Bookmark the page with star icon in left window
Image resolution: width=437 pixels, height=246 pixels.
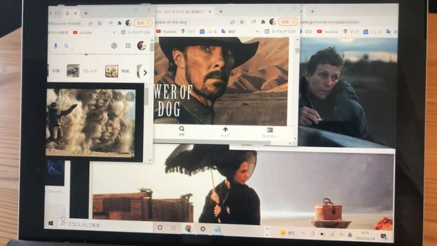tap(99, 23)
